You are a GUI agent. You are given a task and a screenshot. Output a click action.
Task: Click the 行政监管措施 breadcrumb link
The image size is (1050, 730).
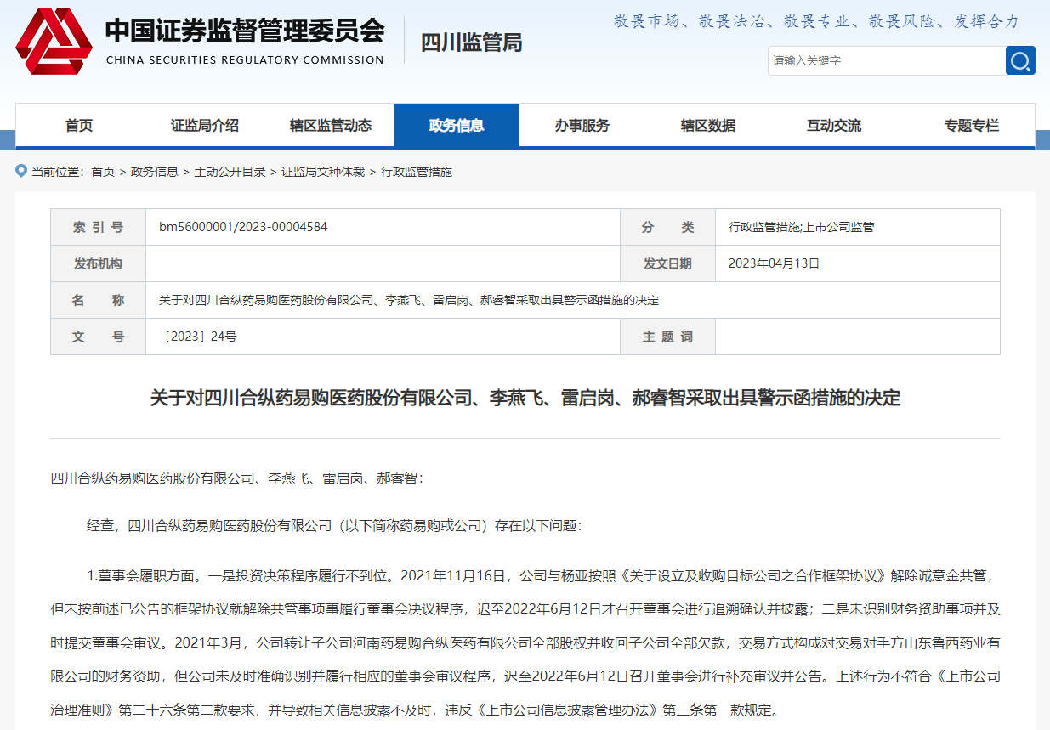point(416,172)
